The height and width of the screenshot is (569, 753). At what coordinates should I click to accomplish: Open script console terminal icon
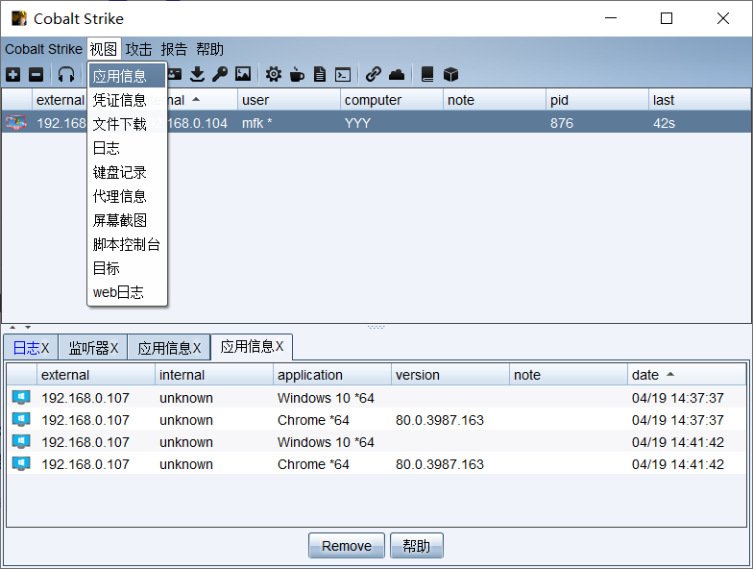pyautogui.click(x=342, y=74)
